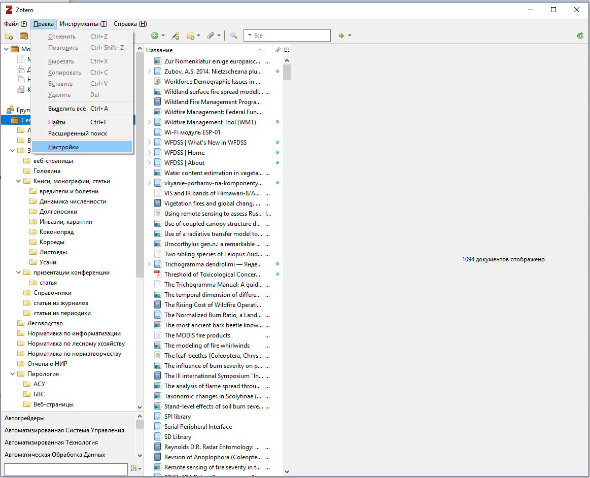
Task: Click the tag filter text field
Action: click(65, 469)
